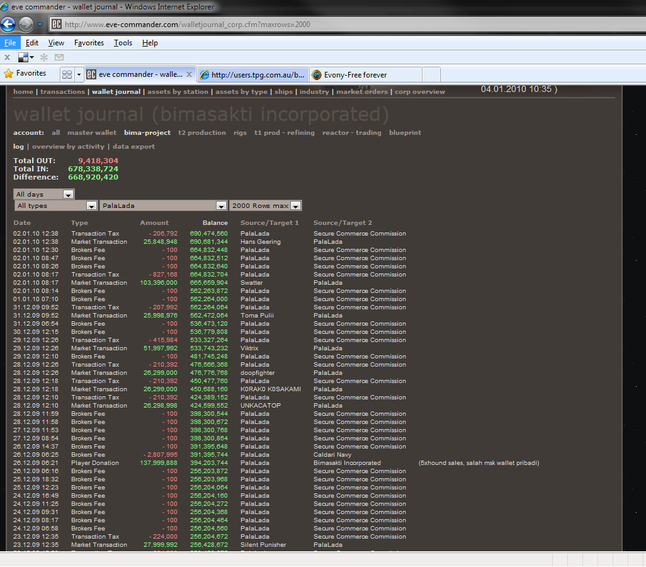Open the transactions page link
646x567 pixels.
(62, 91)
